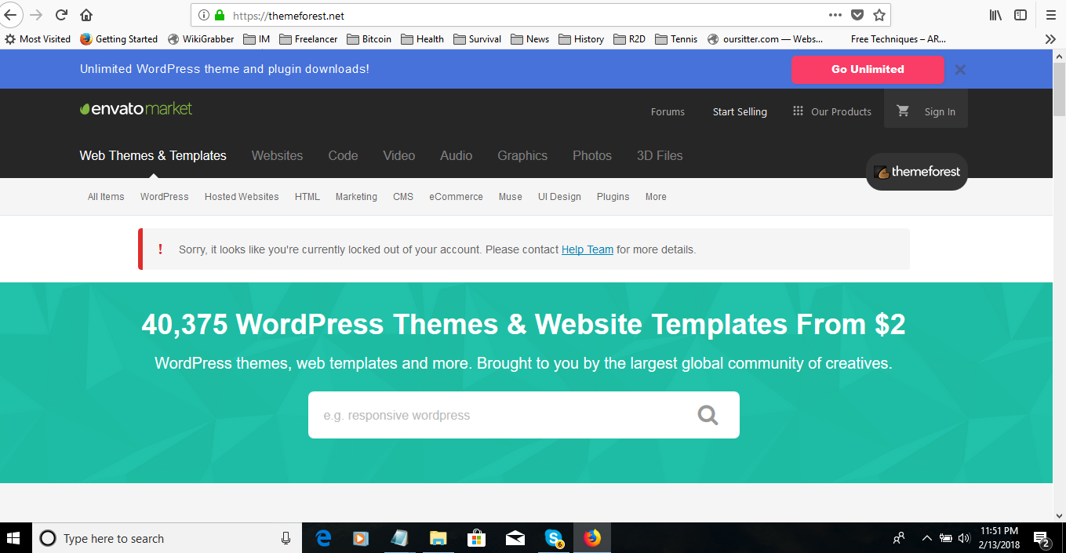
Task: Open the Windows notification center icon
Action: point(1042,538)
